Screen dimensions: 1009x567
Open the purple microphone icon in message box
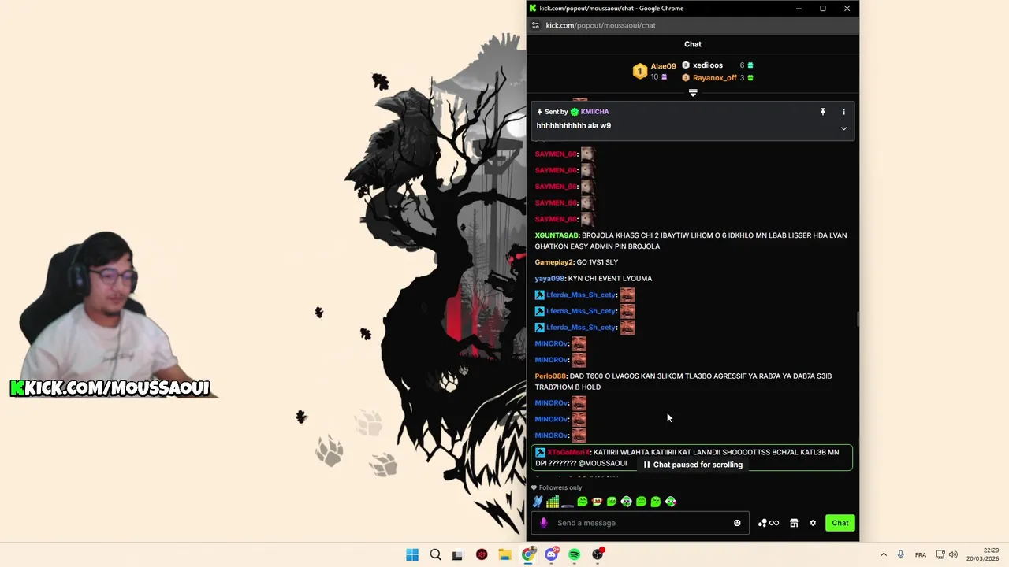pos(543,523)
